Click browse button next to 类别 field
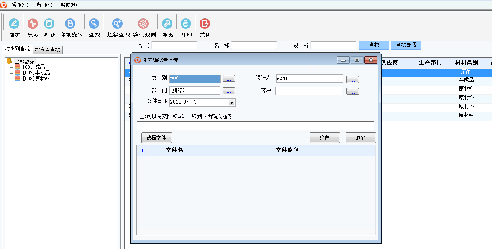492x249 pixels. click(x=228, y=79)
